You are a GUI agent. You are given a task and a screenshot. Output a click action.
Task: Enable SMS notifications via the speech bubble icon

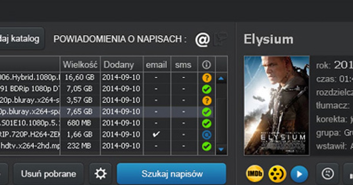pyautogui.click(x=221, y=38)
